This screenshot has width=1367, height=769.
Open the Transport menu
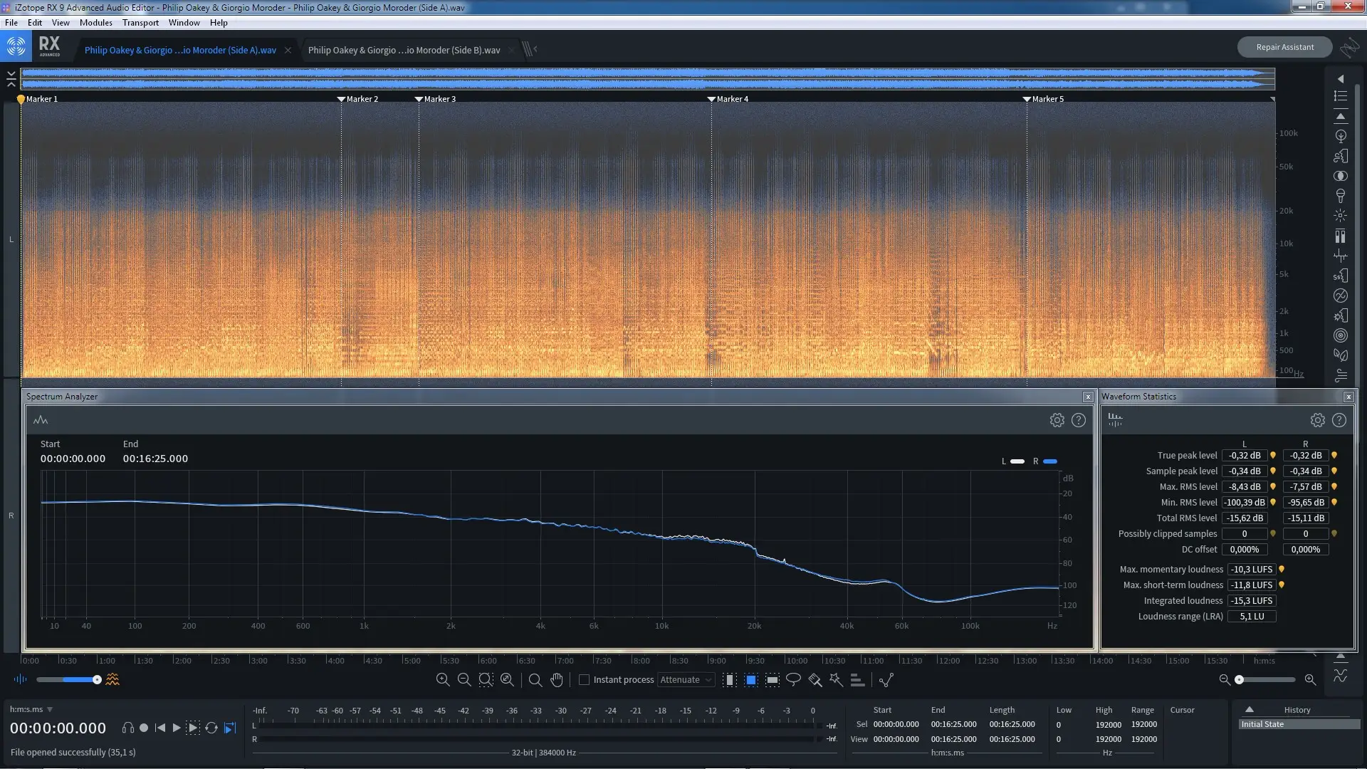(140, 23)
